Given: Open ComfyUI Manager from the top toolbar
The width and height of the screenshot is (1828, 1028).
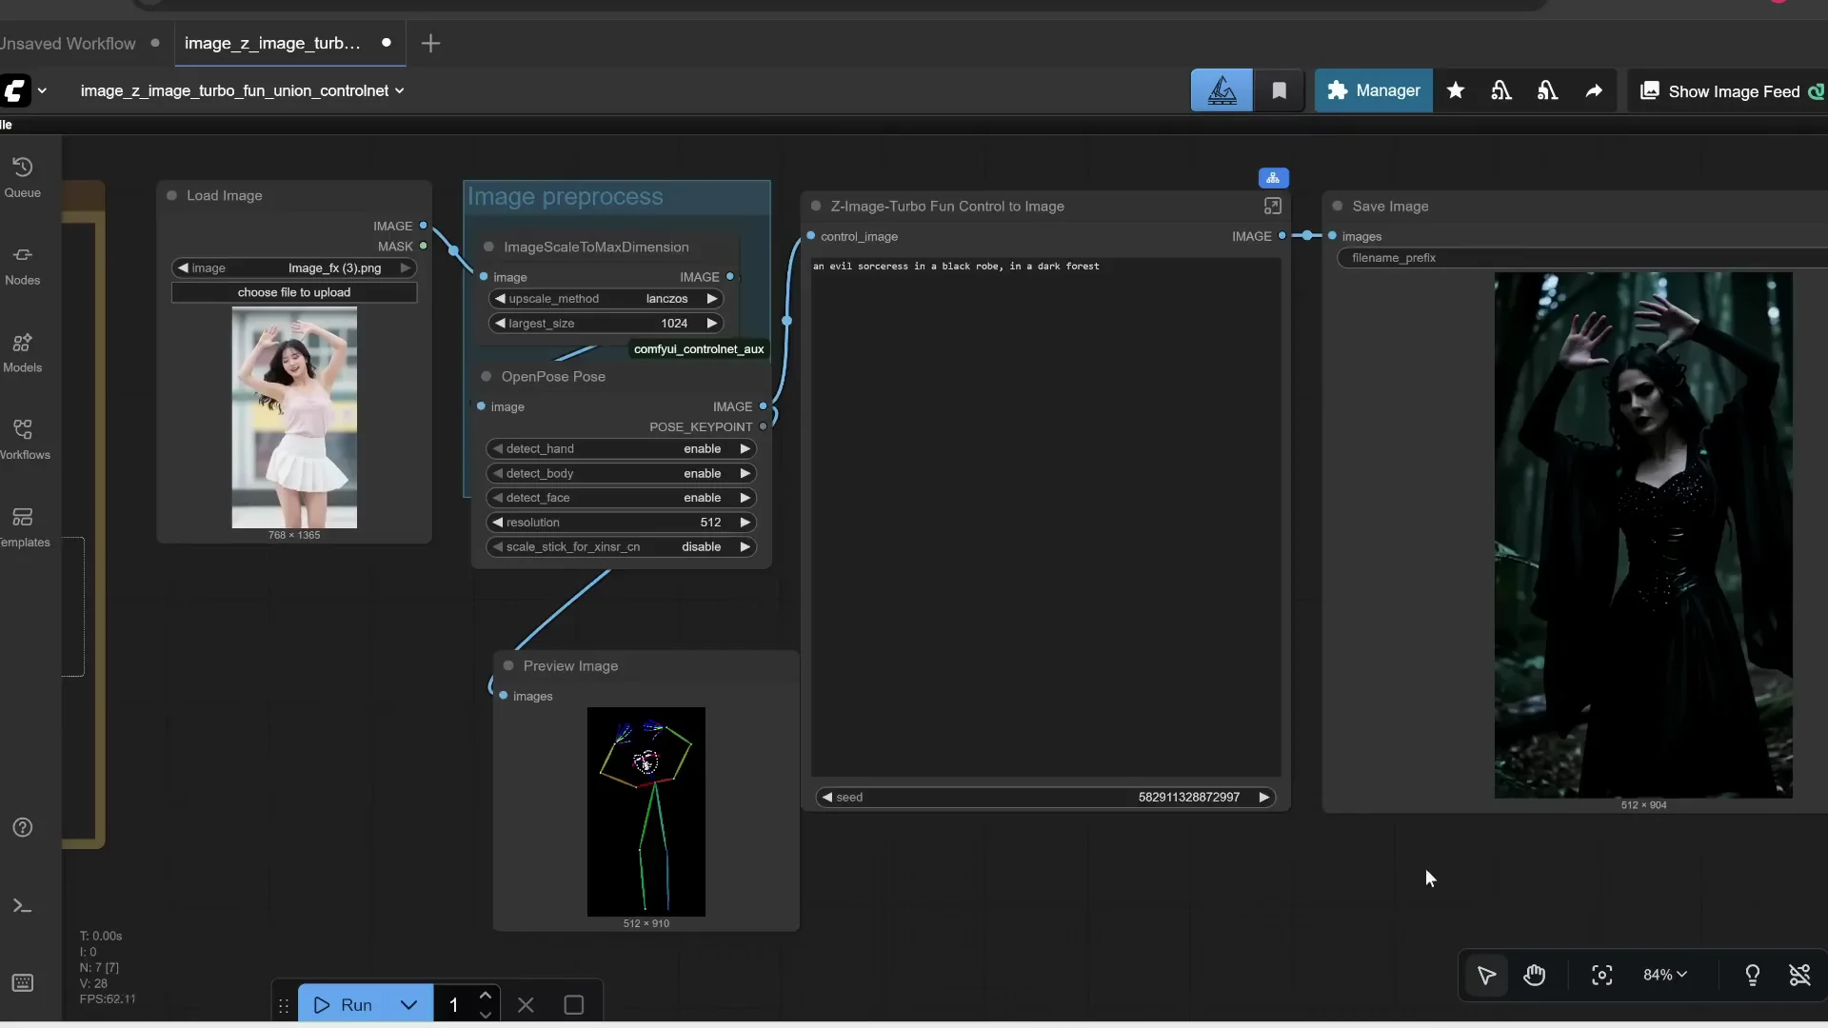Looking at the screenshot, I should [1374, 90].
